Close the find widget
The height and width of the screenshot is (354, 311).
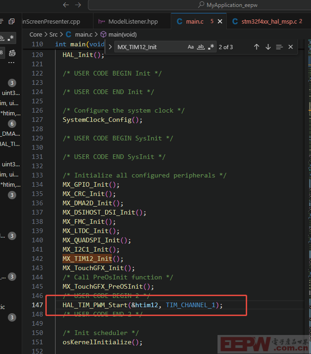click(x=291, y=47)
